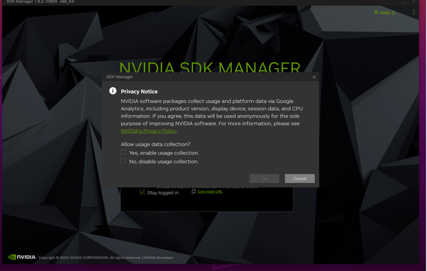Click 'Allow usage data collection?' text
The width and height of the screenshot is (427, 271).
(155, 144)
